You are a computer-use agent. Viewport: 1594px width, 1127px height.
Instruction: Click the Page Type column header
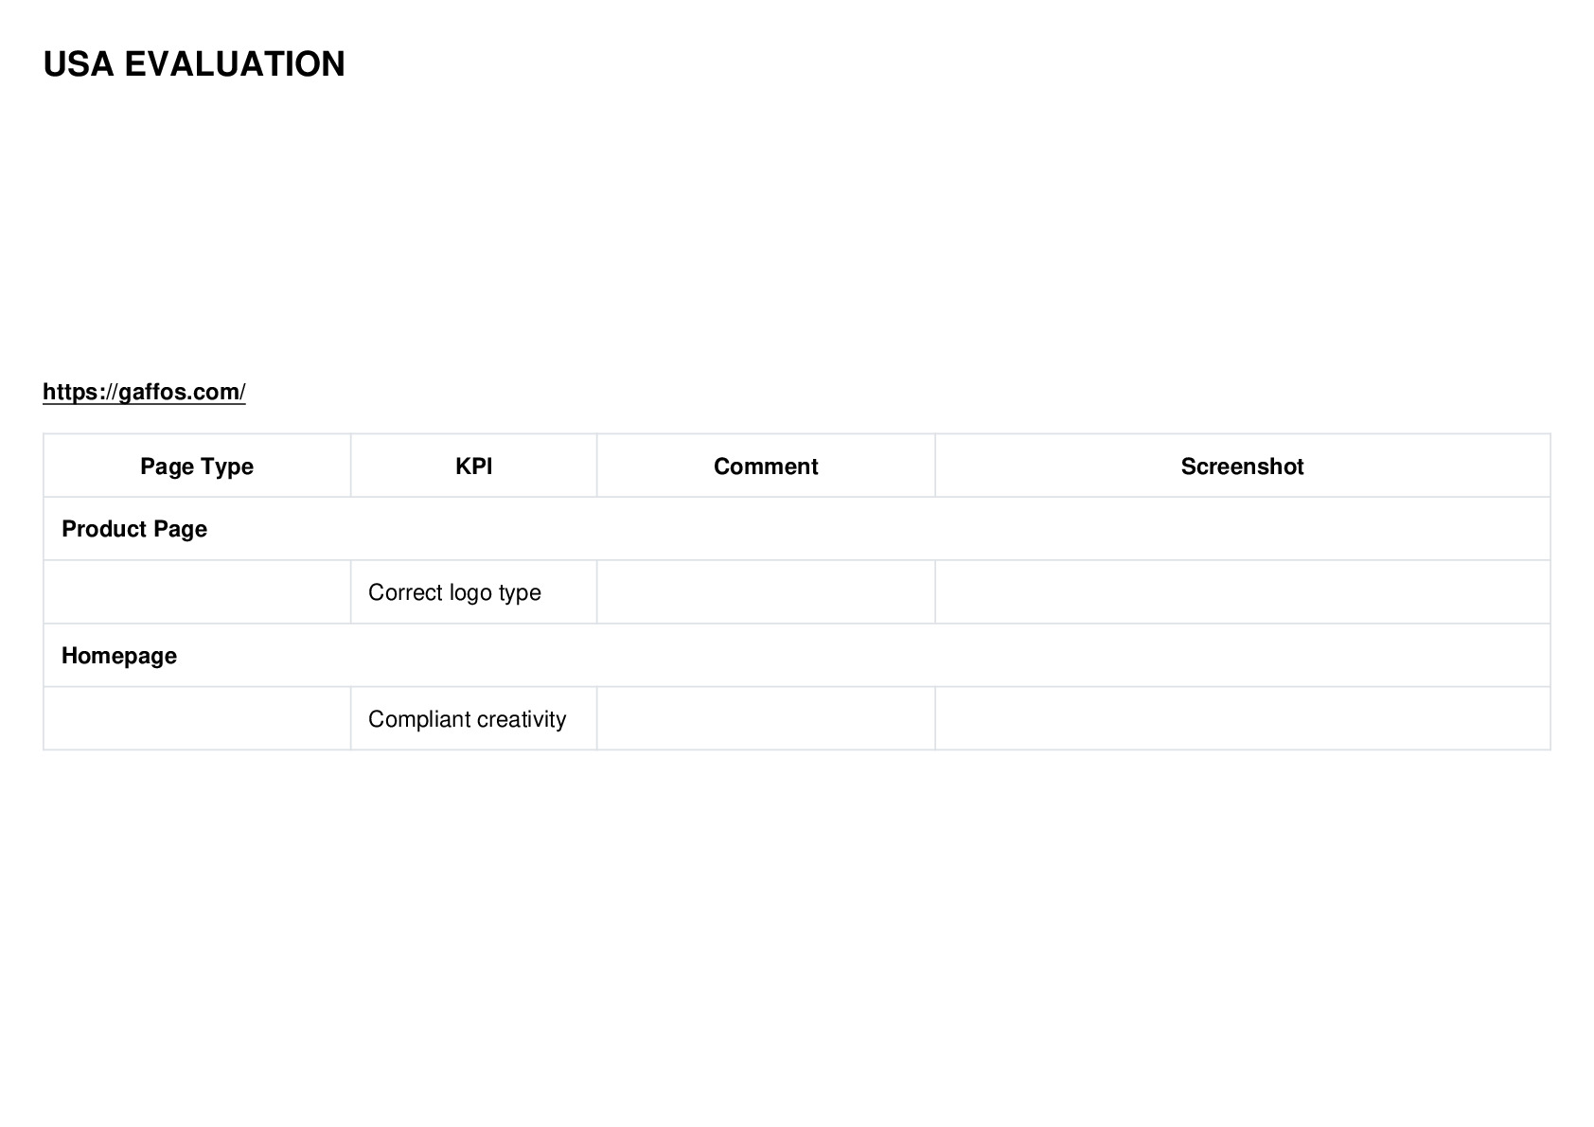tap(197, 466)
